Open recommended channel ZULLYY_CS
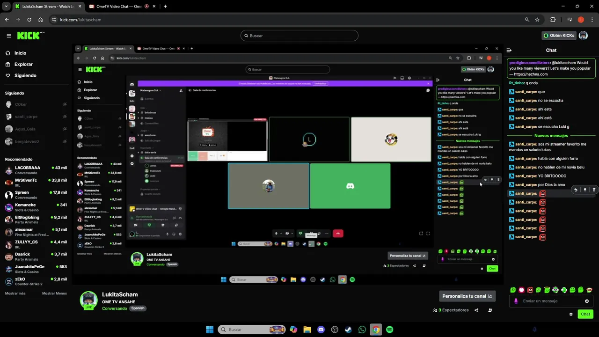Screen dimensions: 599x337 click(x=36, y=244)
